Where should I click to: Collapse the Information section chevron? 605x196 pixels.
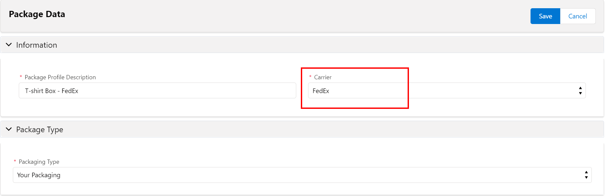pyautogui.click(x=9, y=45)
